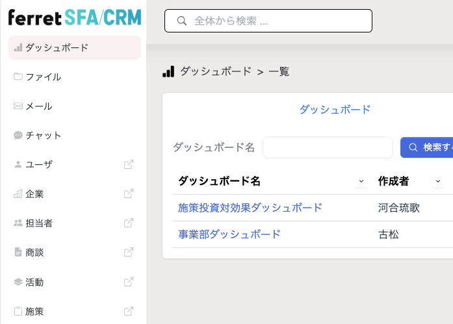Screen dimensions: 453x324
Task: Click the folder icon beside ファイル
Action: [18, 77]
